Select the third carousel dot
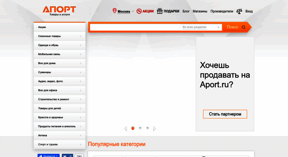The height and width of the screenshot is (157, 288). click(148, 128)
